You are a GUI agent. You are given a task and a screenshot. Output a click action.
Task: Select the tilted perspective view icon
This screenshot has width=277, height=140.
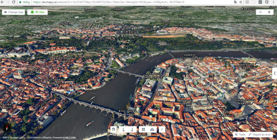(x=152, y=130)
